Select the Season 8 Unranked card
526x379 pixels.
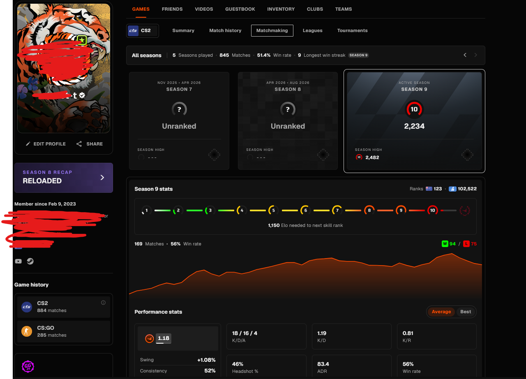pos(288,121)
